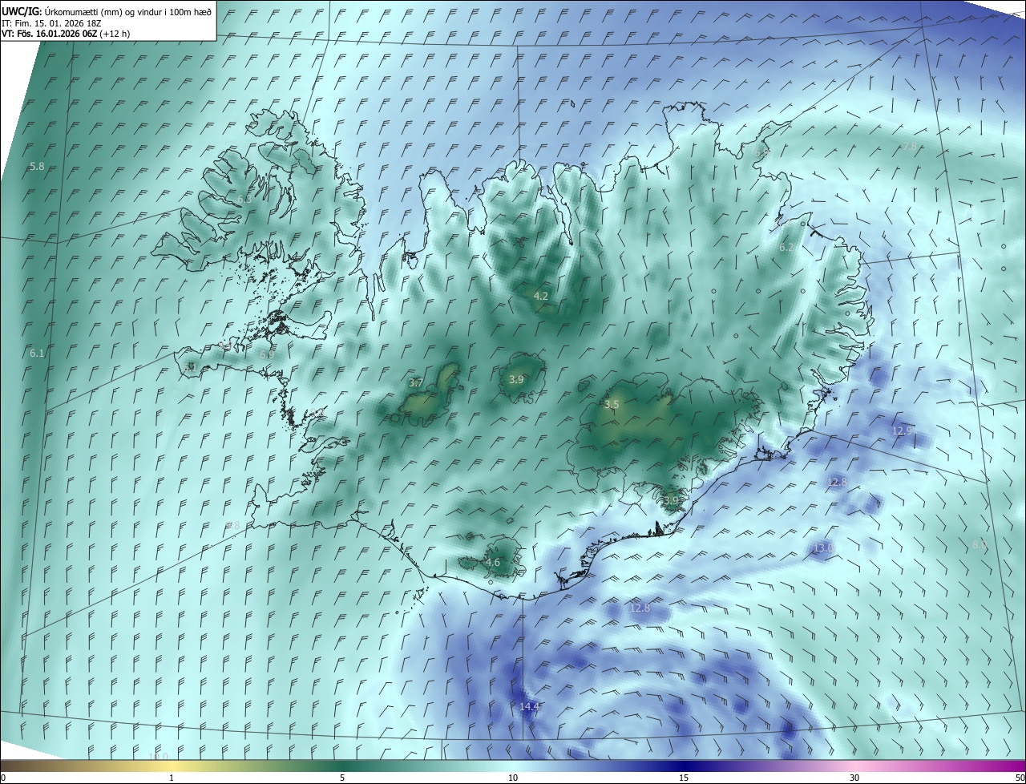Click the legend tick label 10
Viewport: 1026px width, 784px height.
513,778
